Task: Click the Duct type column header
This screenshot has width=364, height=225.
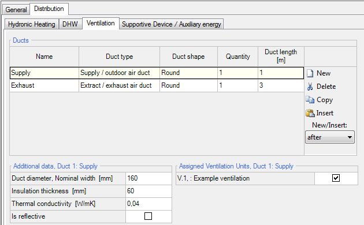Action: pos(119,57)
